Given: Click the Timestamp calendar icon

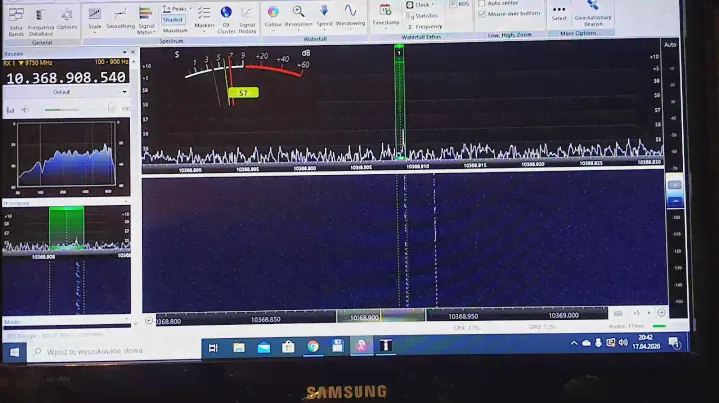Looking at the screenshot, I should click(386, 14).
